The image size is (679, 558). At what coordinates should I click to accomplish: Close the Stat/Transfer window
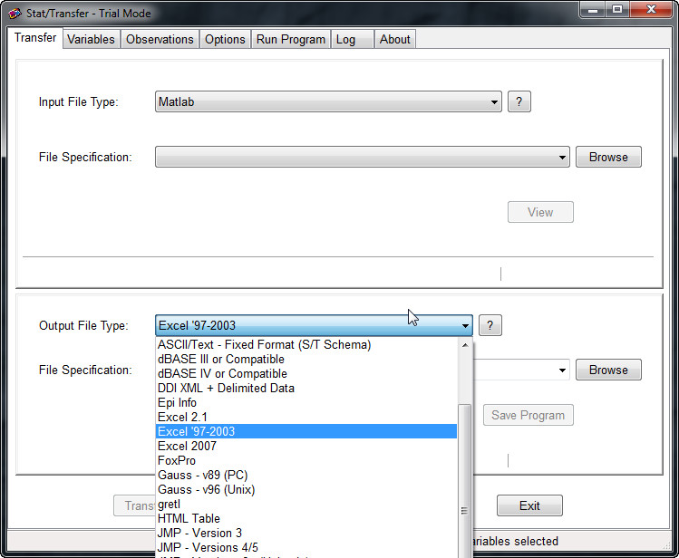(651, 10)
